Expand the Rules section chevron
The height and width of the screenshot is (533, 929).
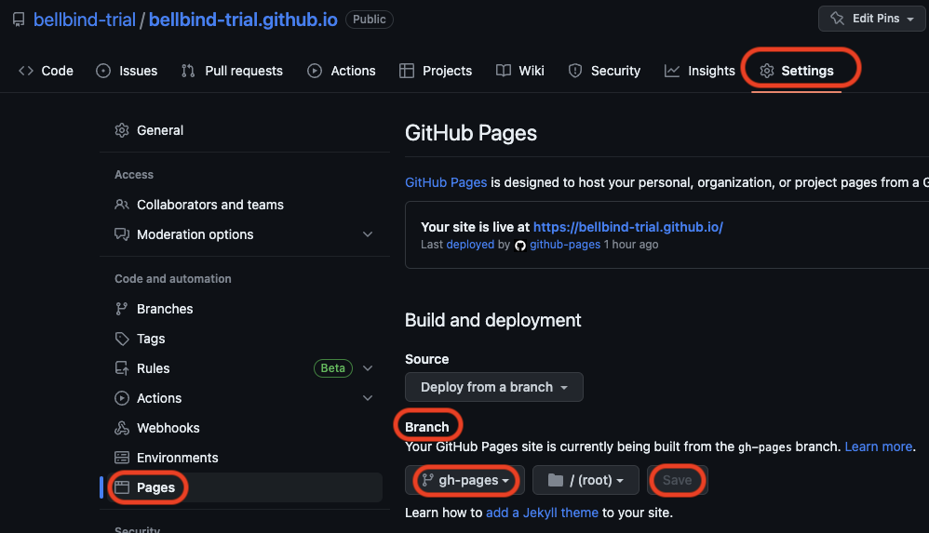[368, 368]
